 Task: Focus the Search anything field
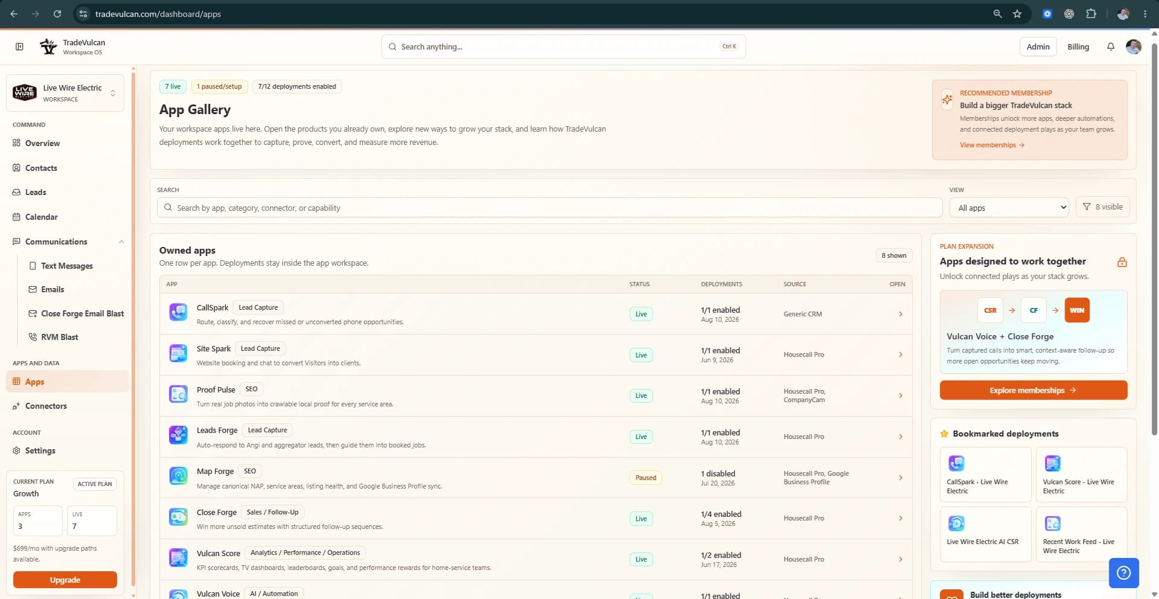click(x=563, y=46)
